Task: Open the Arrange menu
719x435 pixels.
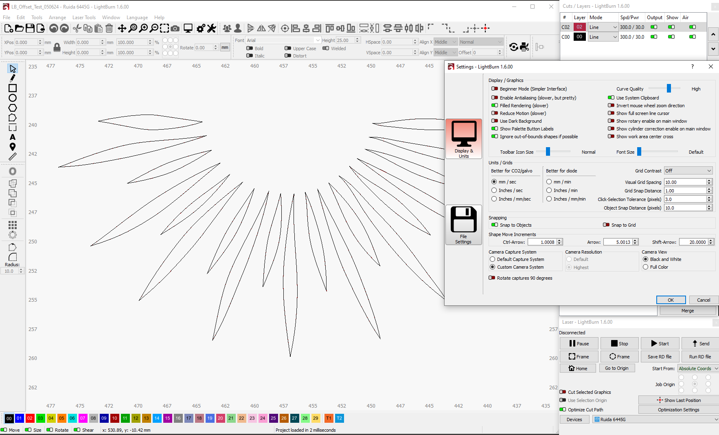Action: [57, 18]
